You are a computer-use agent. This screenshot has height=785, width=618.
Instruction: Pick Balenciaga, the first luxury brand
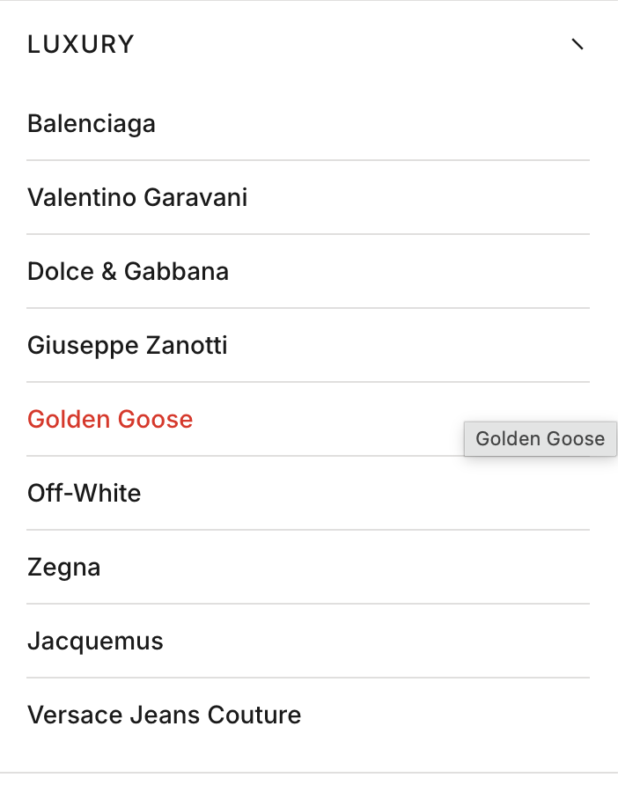pyautogui.click(x=92, y=123)
